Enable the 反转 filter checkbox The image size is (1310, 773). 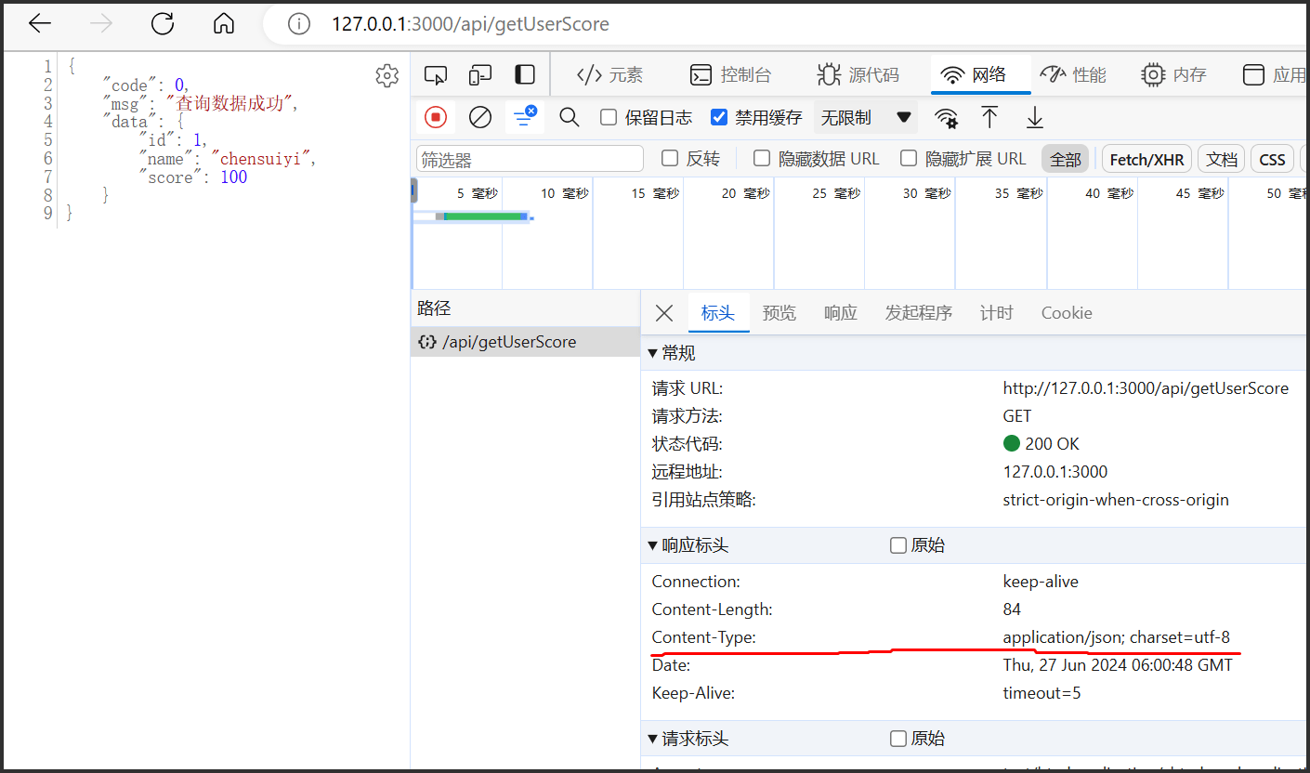(x=670, y=158)
